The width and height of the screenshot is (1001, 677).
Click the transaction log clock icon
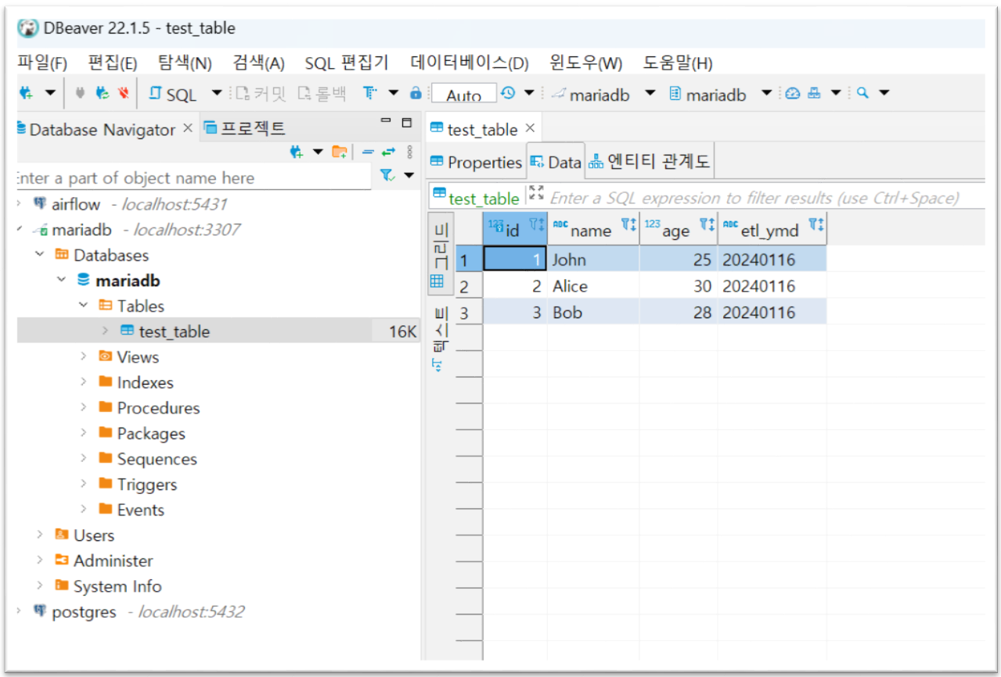(508, 93)
